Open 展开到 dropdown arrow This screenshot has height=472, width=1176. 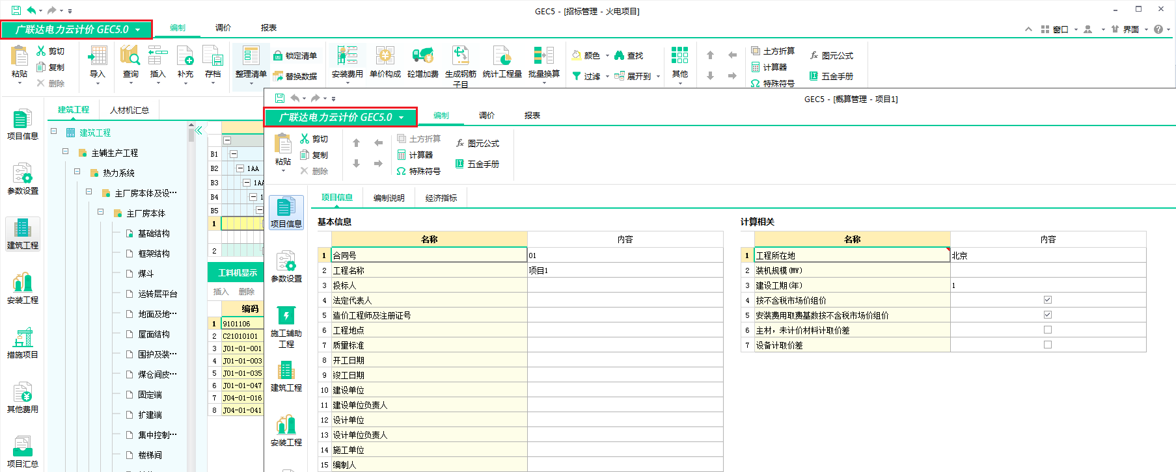(x=658, y=77)
